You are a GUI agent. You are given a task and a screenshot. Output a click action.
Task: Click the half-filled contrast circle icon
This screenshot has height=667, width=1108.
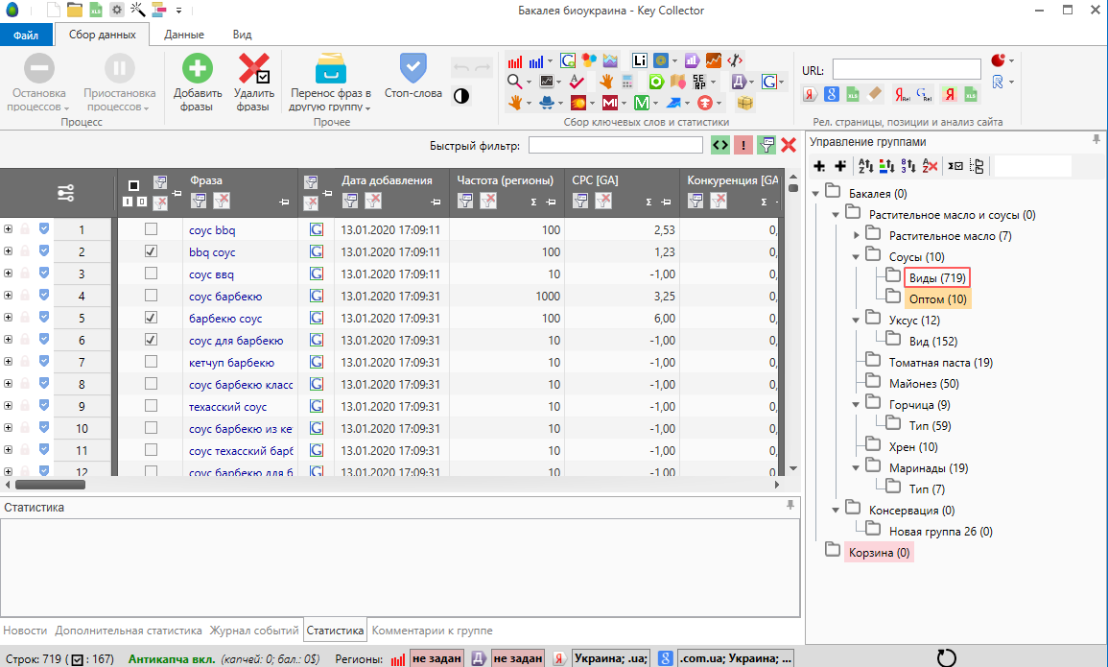pos(461,96)
